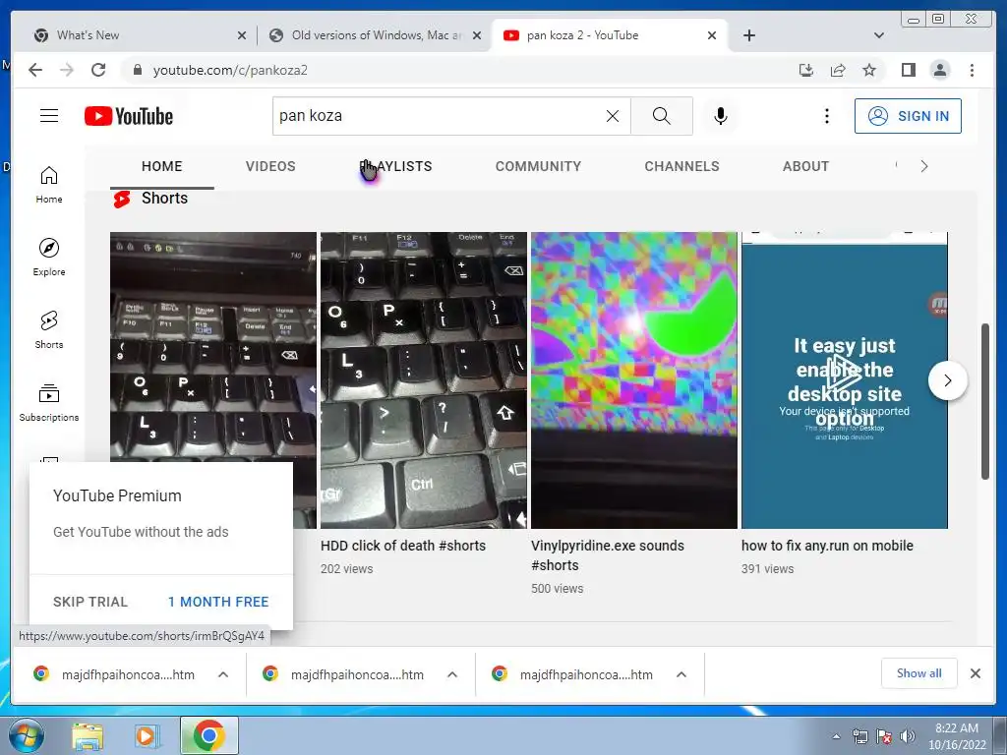Start voice search with the microphone icon

pos(721,116)
